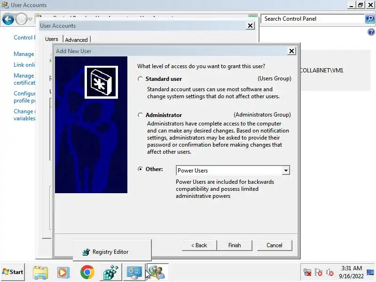The width and height of the screenshot is (376, 282).
Task: Click the Finish button
Action: click(234, 245)
